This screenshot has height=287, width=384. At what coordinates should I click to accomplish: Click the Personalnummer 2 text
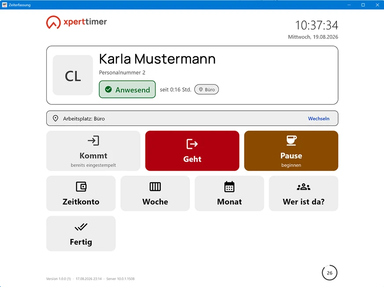click(x=122, y=73)
